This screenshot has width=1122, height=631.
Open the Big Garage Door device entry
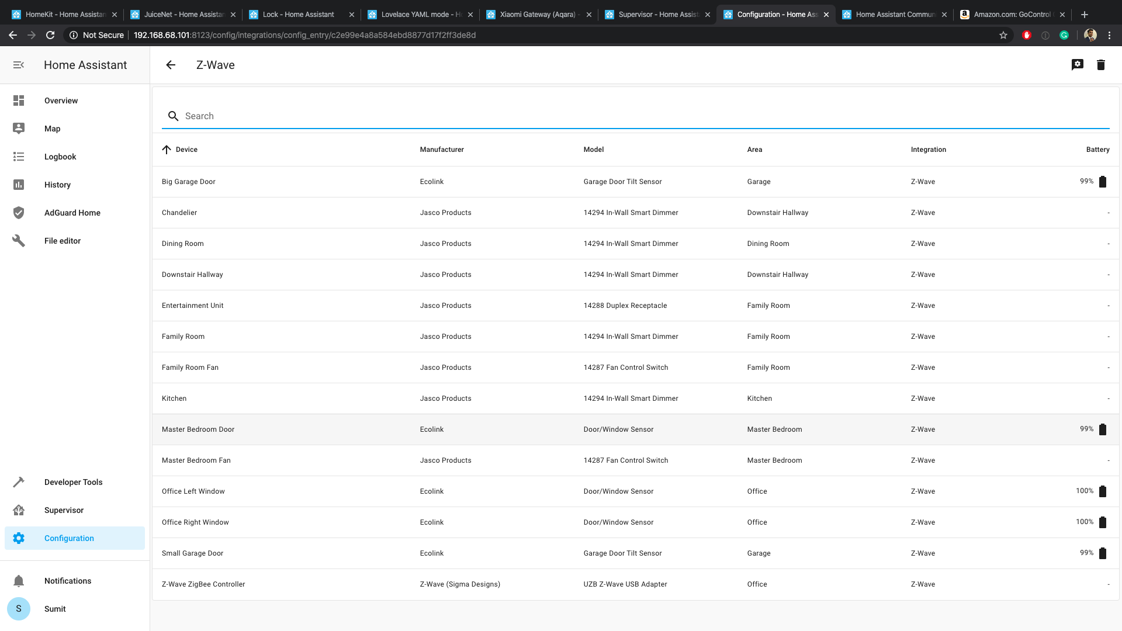click(188, 182)
